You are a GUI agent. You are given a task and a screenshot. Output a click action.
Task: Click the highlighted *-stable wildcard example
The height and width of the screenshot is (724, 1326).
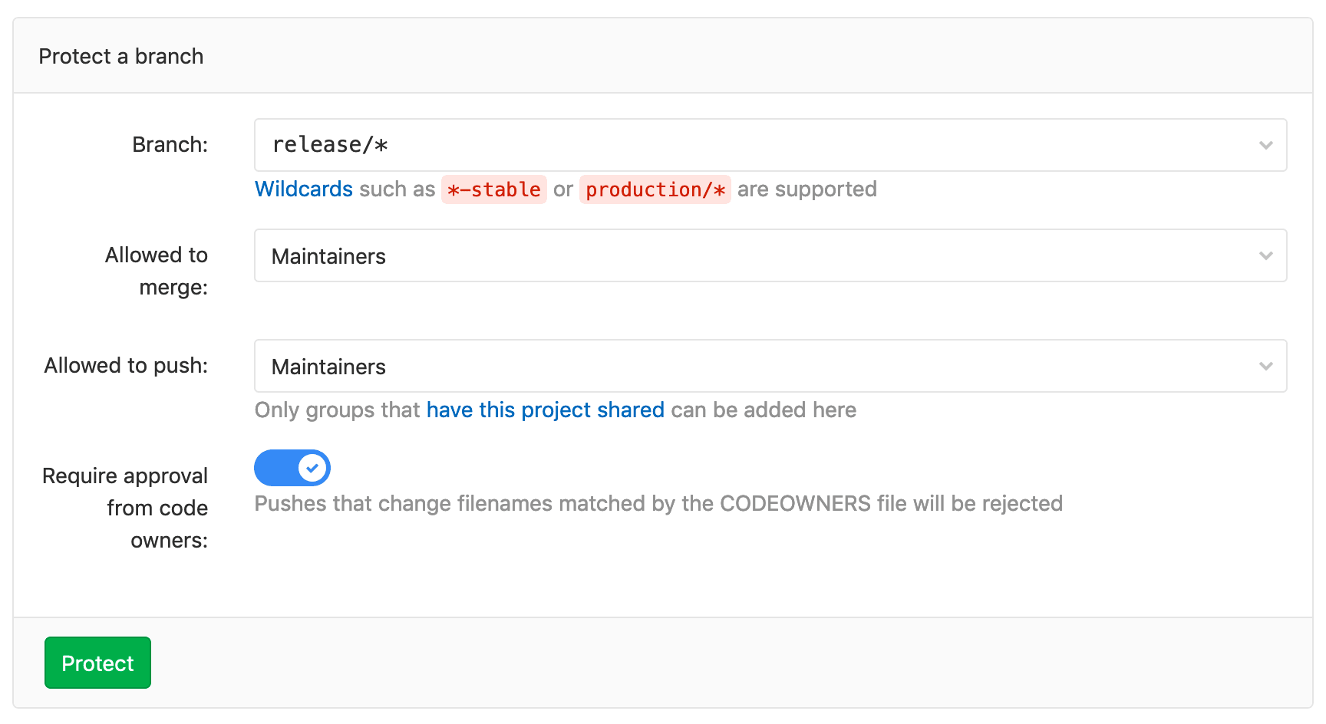(493, 189)
